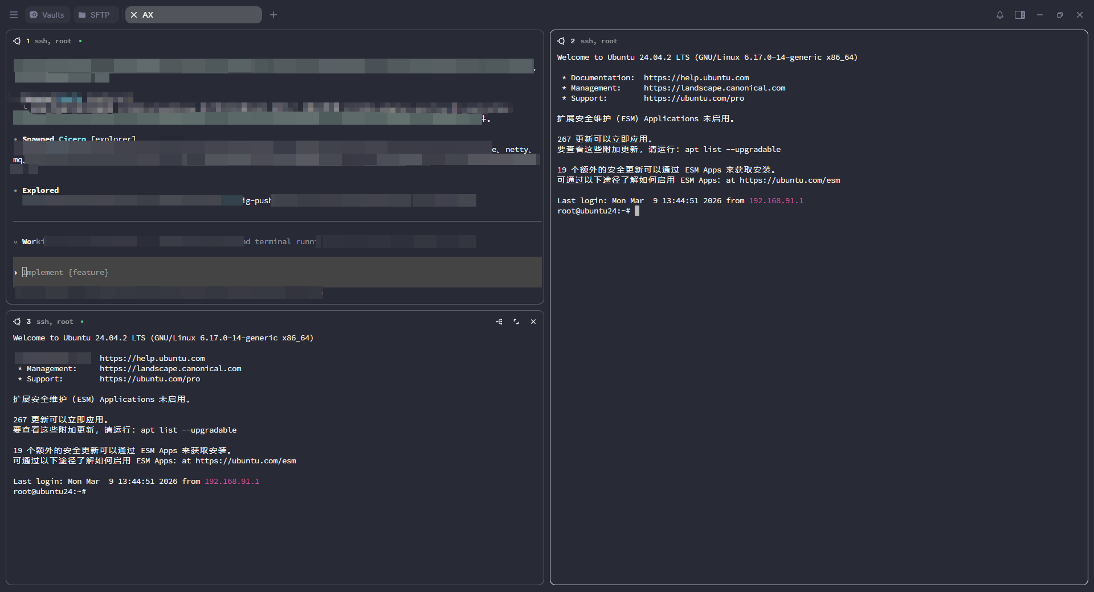Viewport: 1094px width, 592px height.
Task: Open the hamburger main menu
Action: (14, 15)
